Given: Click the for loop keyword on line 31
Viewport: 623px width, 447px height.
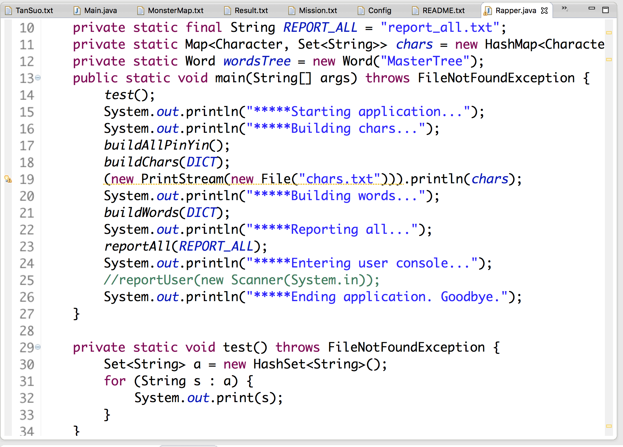Looking at the screenshot, I should coord(115,381).
